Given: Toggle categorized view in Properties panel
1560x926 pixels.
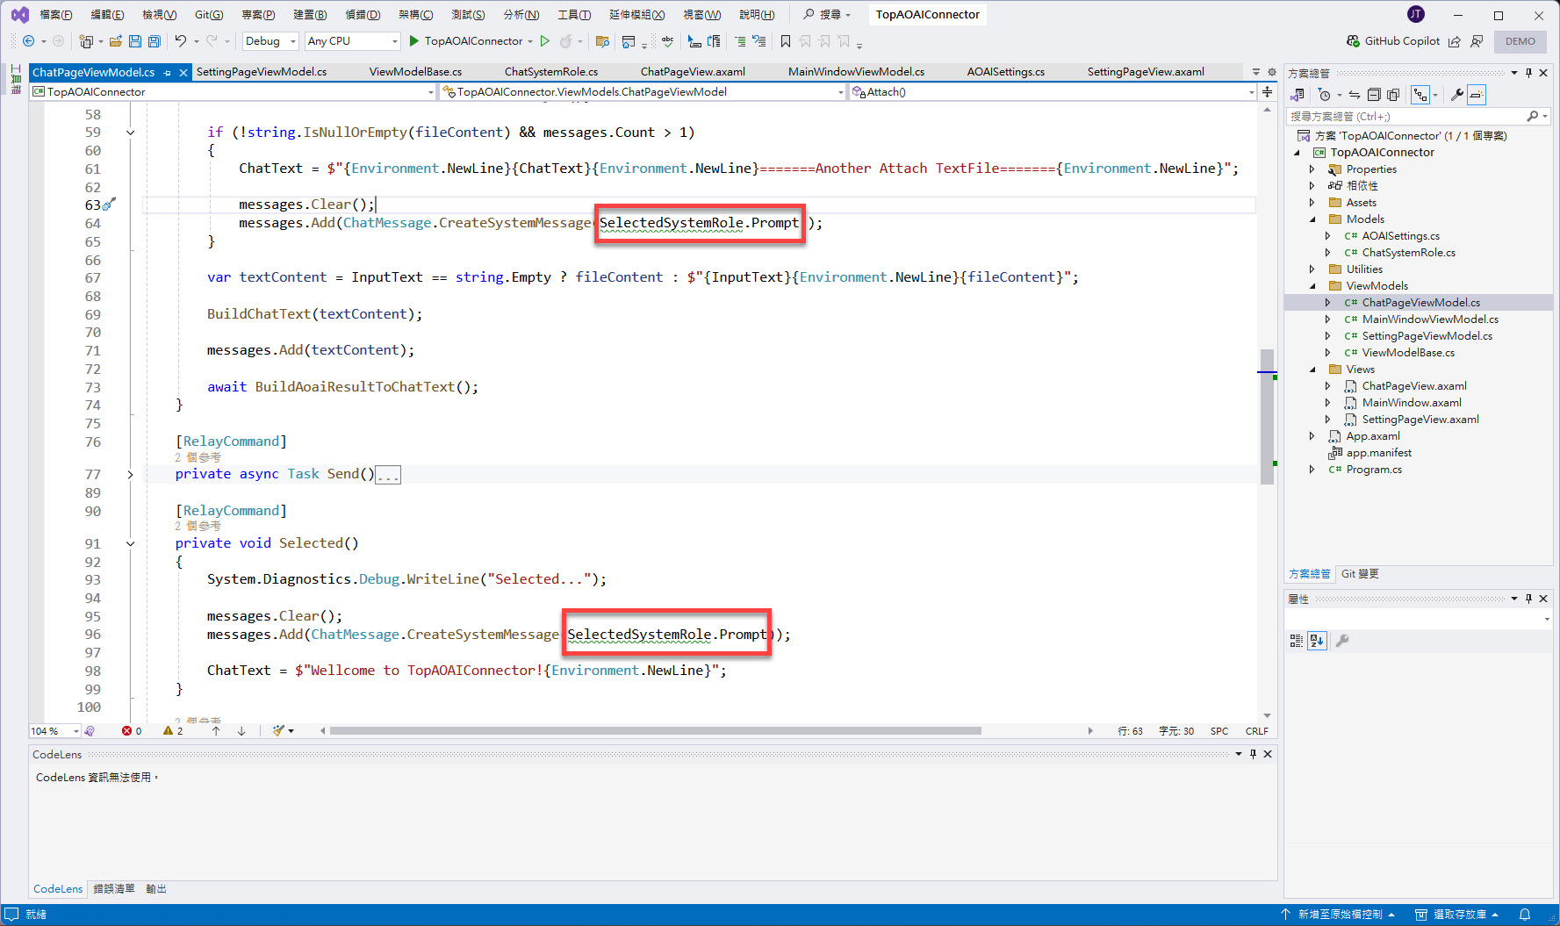Looking at the screenshot, I should (1297, 641).
